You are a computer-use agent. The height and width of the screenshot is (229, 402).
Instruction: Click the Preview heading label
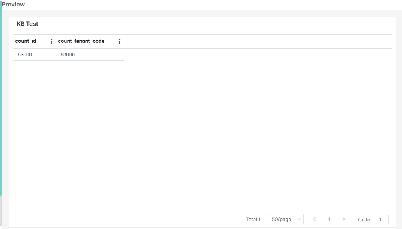click(x=12, y=4)
